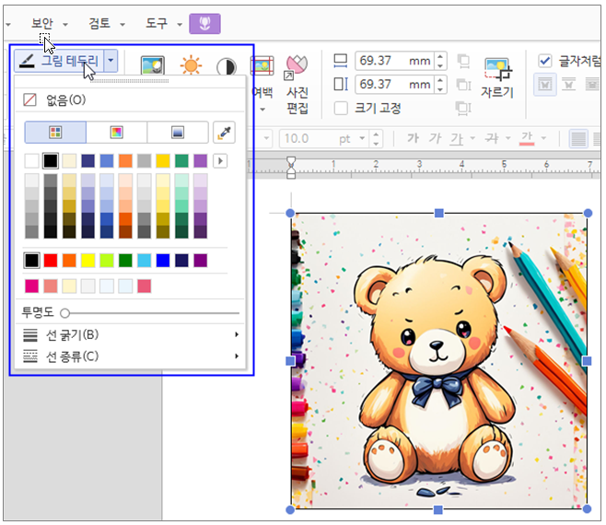Open the 보안 menu
Image resolution: width=606 pixels, height=525 pixels.
[x=41, y=24]
